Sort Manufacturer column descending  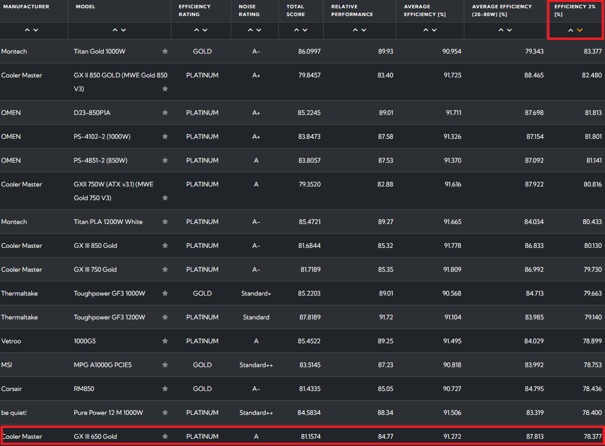(36, 30)
